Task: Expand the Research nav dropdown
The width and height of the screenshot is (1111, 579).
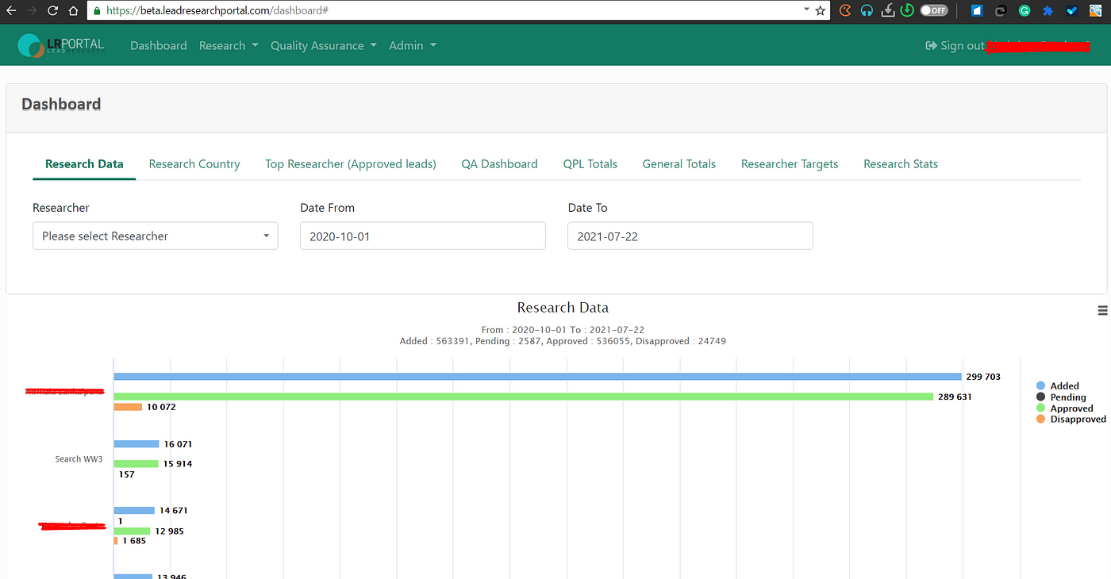Action: click(x=229, y=45)
